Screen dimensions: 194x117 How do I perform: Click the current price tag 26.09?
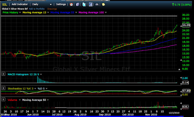186,25
